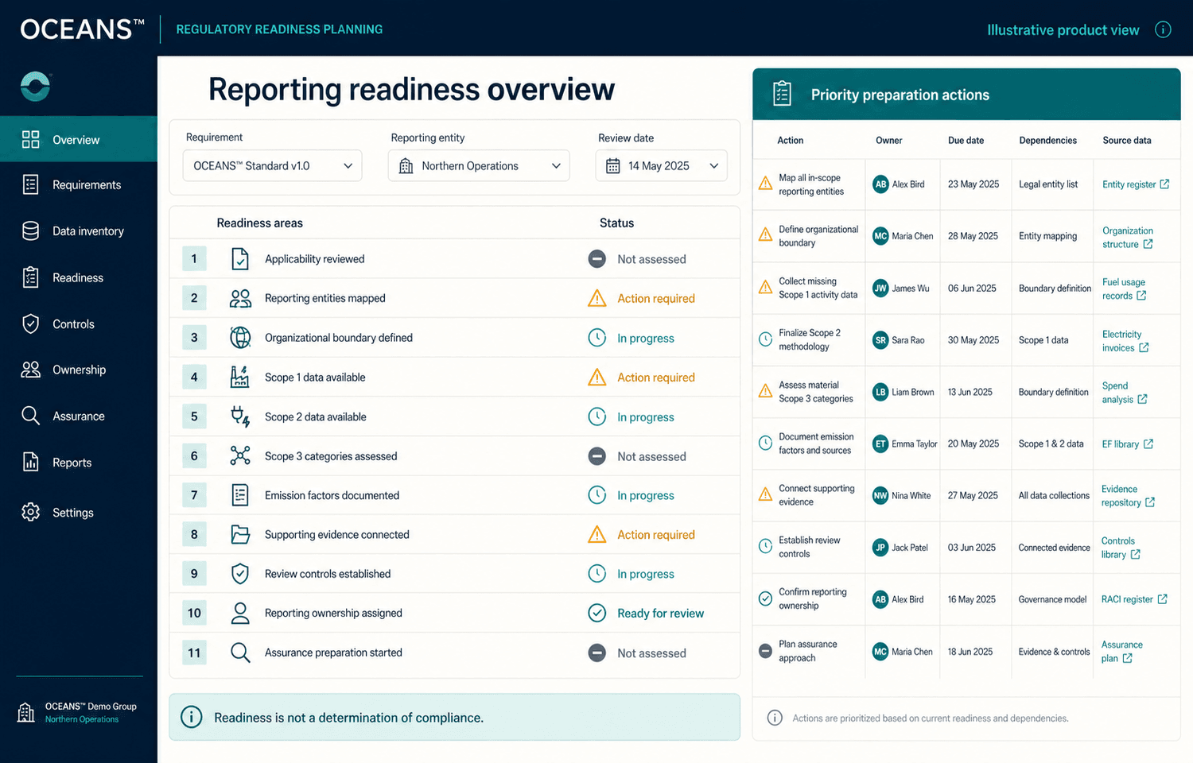Click the external-link icon next to Entity register
Viewport: 1193px width, 763px height.
point(1164,184)
